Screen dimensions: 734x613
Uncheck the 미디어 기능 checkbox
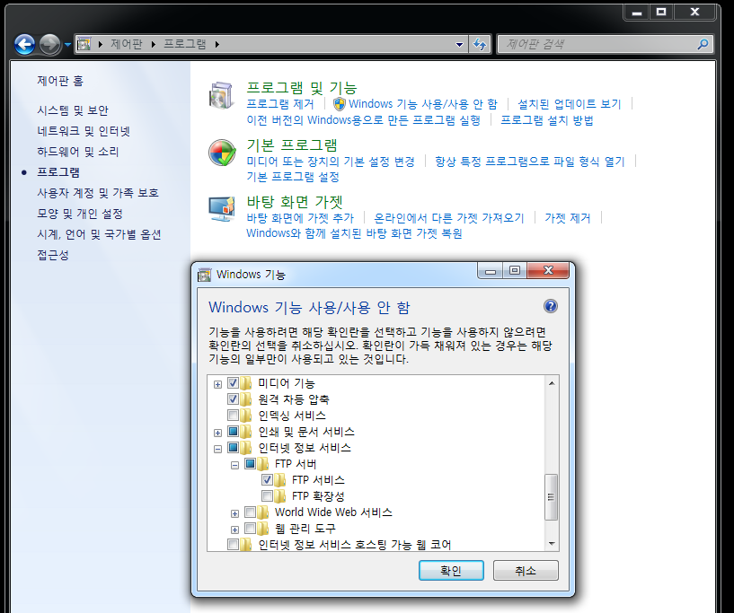[233, 383]
